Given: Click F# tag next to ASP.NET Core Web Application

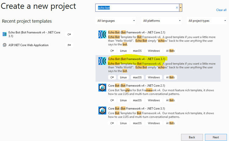Looking at the screenshot, I should coord(69,45).
